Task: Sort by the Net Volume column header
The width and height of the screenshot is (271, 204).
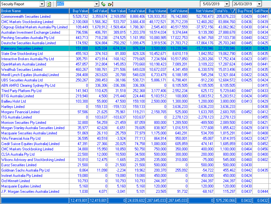Action: click(x=201, y=11)
